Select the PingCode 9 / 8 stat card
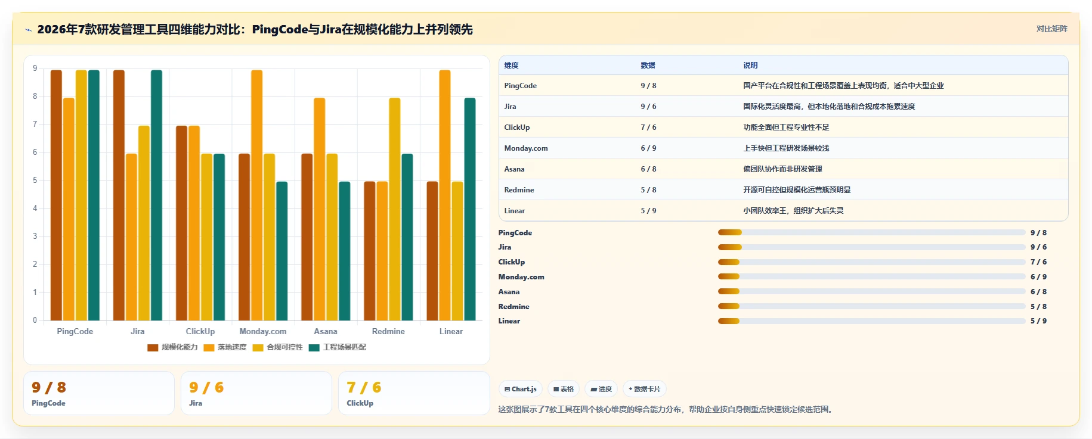 pyautogui.click(x=99, y=393)
